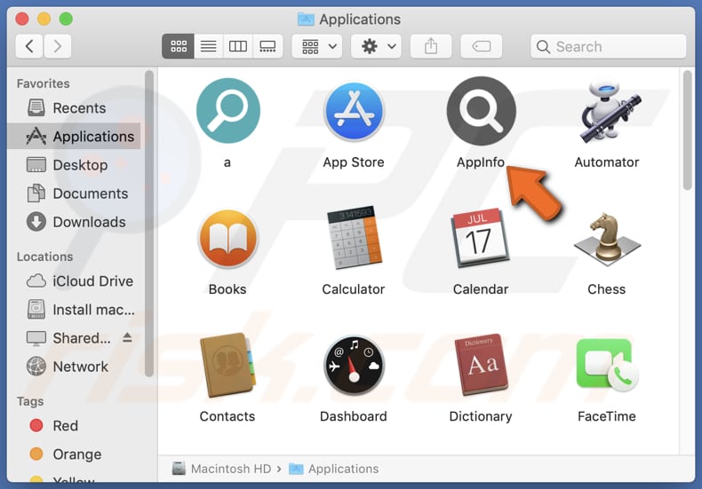This screenshot has height=489, width=702.
Task: Open the Dashboard app icon
Action: [355, 365]
